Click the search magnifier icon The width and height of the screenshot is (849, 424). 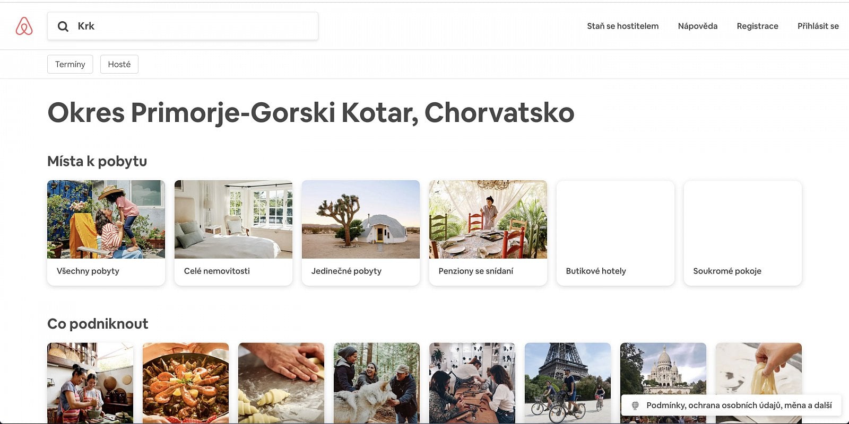(x=63, y=26)
